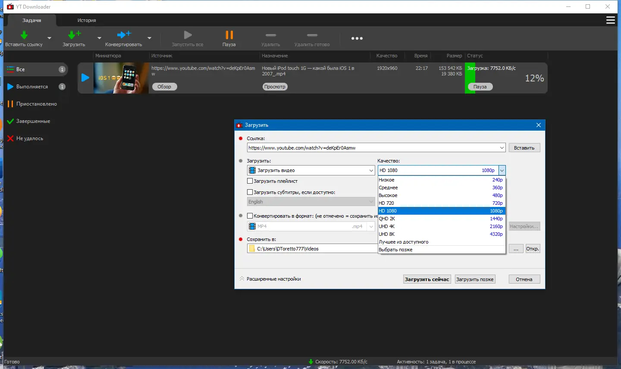Screen dimensions: 621x369
Task: Choose the Best available quality option
Action: (442, 242)
